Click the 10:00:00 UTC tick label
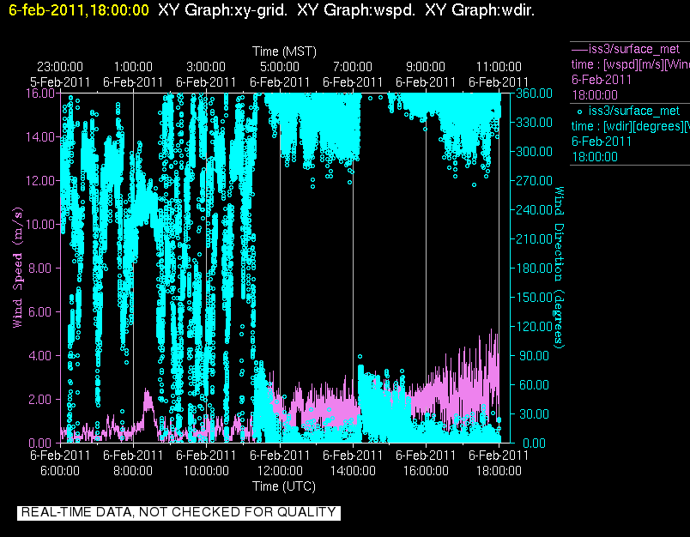Viewport: 690px width, 537px height. coord(206,471)
